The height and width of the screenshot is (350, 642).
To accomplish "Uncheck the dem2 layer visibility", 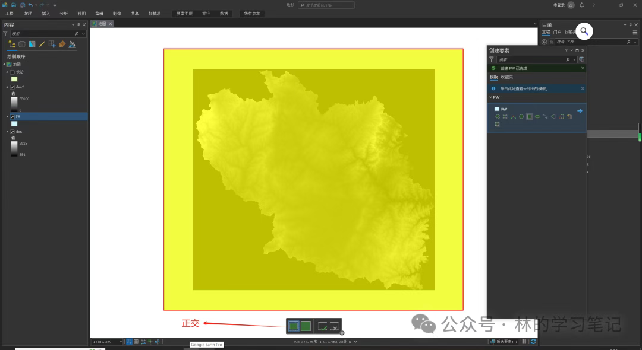I will coord(12,87).
